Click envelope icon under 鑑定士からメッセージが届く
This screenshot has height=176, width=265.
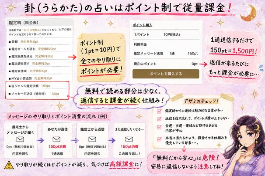pos(20,139)
